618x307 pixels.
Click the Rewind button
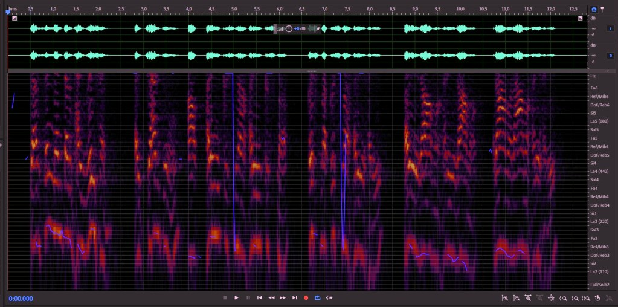(271, 297)
